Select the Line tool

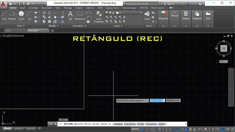click(x=4, y=16)
